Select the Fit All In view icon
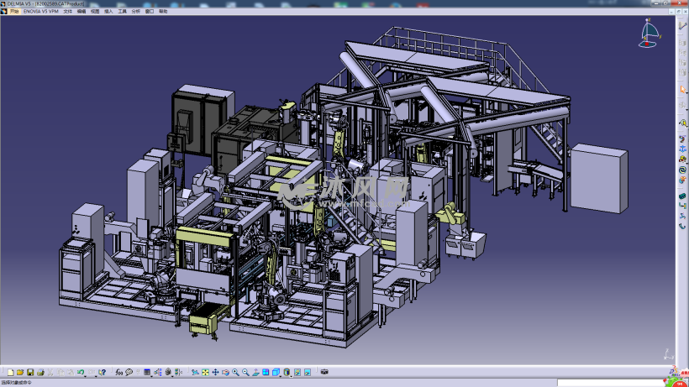The height and width of the screenshot is (387, 689). [205, 371]
